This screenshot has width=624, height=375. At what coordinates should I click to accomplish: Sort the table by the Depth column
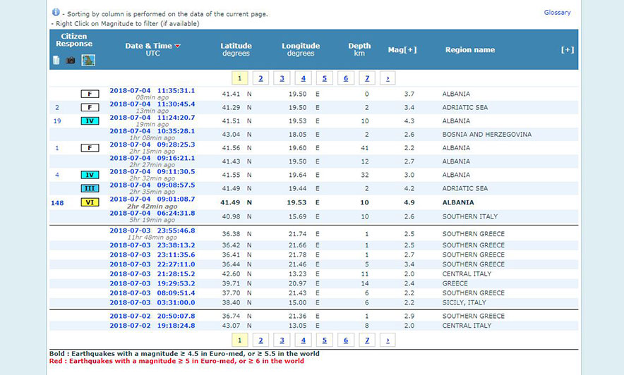pos(359,47)
